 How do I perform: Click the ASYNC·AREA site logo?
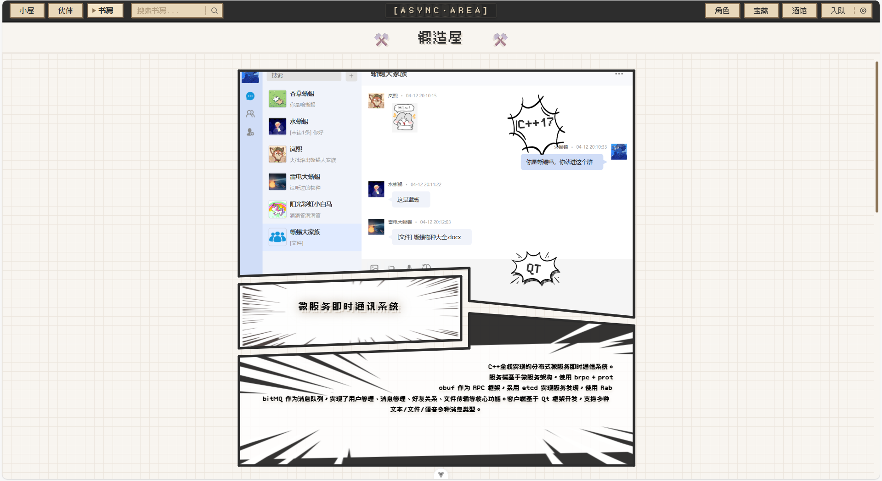click(x=441, y=11)
